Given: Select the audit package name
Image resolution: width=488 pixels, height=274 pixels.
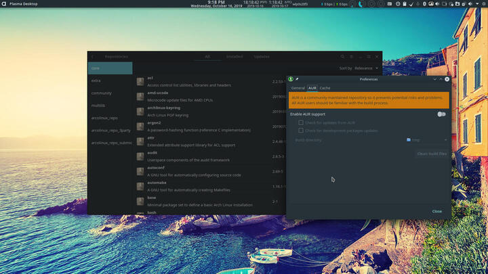Looking at the screenshot, I should [x=152, y=153].
